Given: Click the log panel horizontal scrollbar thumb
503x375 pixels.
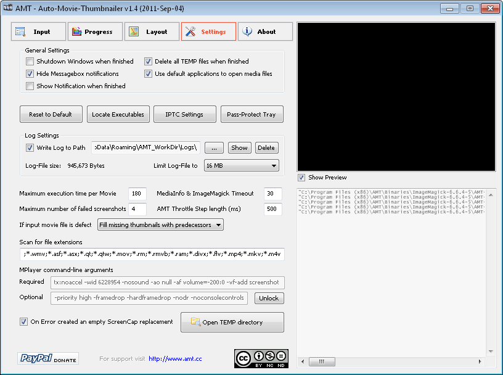Looking at the screenshot, I should 322,361.
